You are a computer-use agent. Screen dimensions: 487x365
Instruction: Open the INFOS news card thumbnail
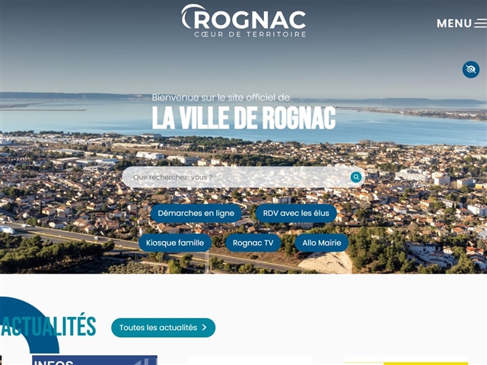click(94, 360)
